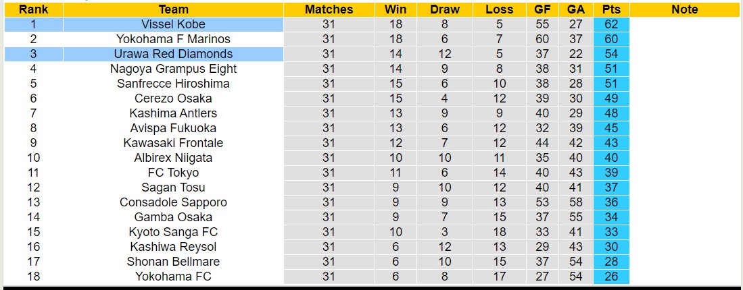Open the Consadole Sapporo entry

click(x=174, y=202)
